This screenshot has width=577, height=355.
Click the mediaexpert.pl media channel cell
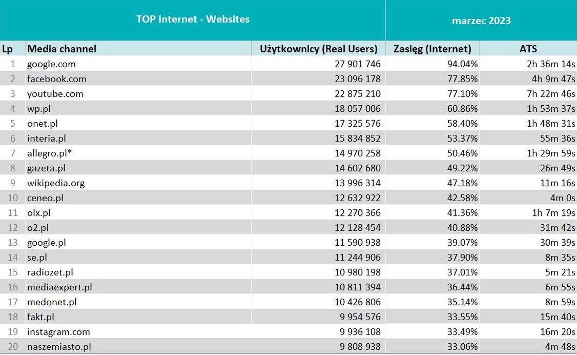59,287
